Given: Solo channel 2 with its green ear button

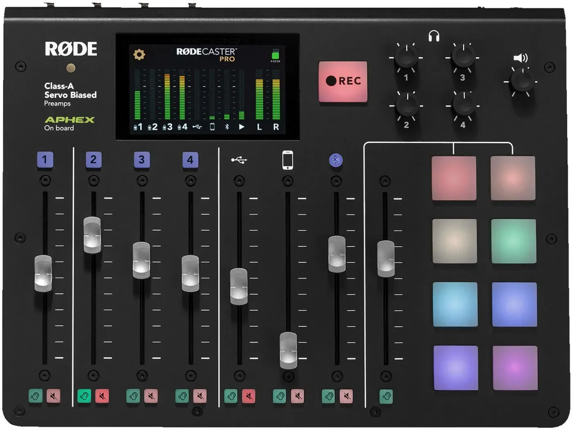Looking at the screenshot, I should [x=84, y=396].
